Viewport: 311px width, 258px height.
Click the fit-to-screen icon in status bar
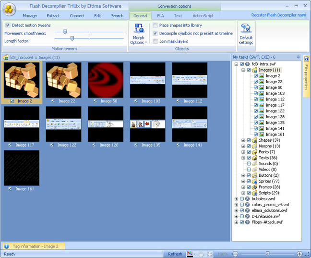[x=210, y=254]
